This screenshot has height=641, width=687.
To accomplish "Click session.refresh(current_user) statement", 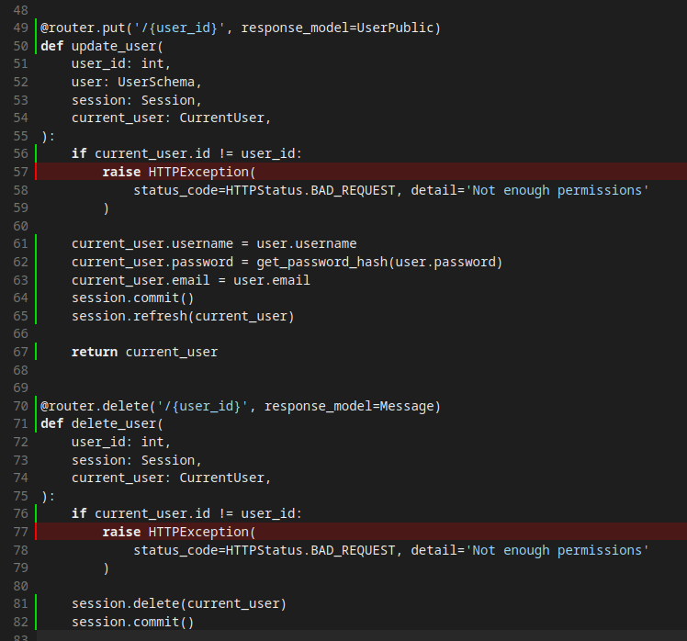I will tap(183, 316).
